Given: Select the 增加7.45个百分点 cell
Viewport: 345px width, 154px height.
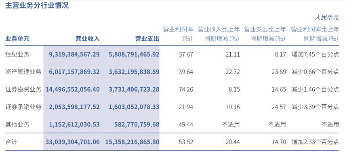Looking at the screenshot, I should point(315,54).
